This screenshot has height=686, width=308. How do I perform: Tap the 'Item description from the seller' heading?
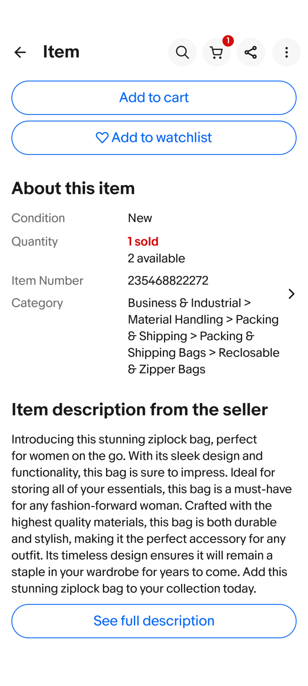[x=139, y=409]
